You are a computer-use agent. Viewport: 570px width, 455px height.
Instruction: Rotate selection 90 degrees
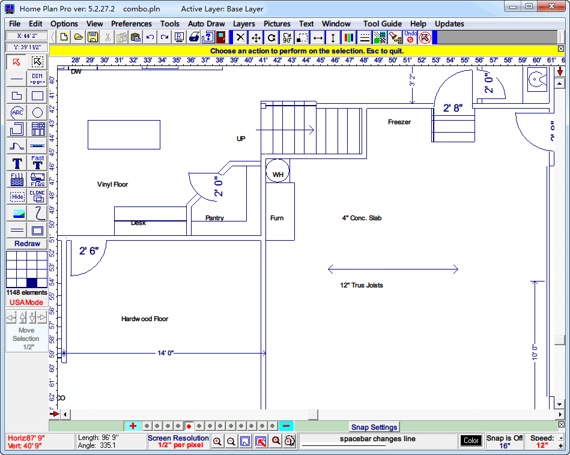pyautogui.click(x=287, y=37)
